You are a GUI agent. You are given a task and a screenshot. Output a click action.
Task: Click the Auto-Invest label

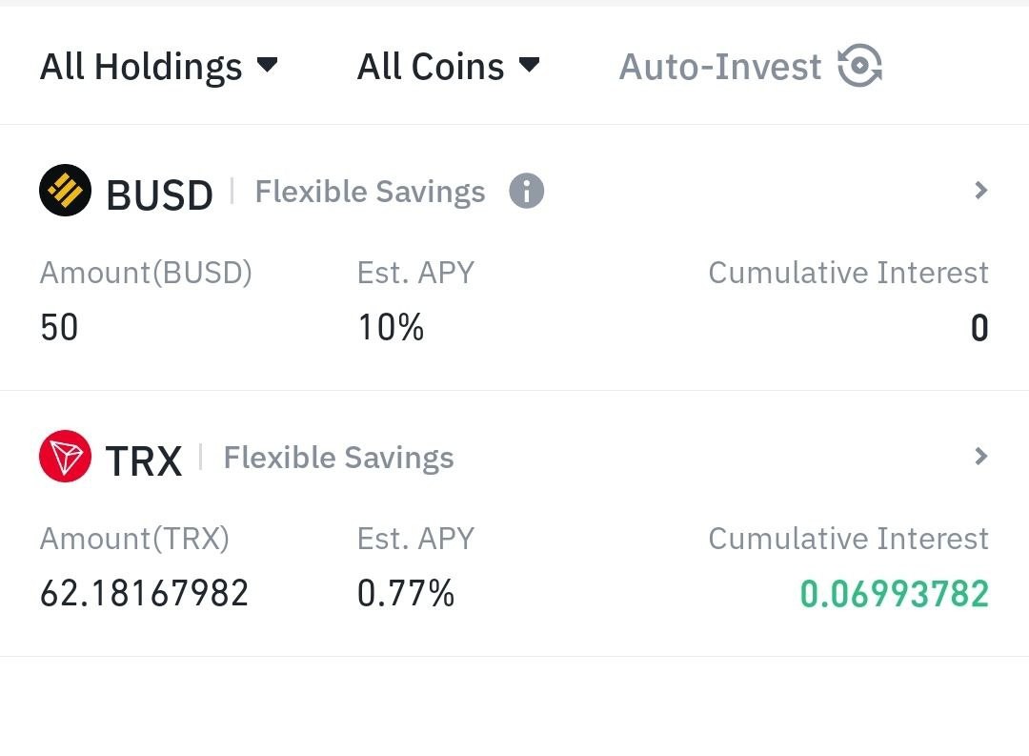point(720,67)
